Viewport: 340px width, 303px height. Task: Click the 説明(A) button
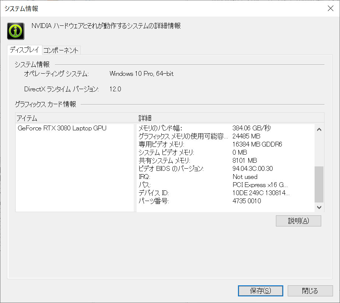tap(298, 221)
